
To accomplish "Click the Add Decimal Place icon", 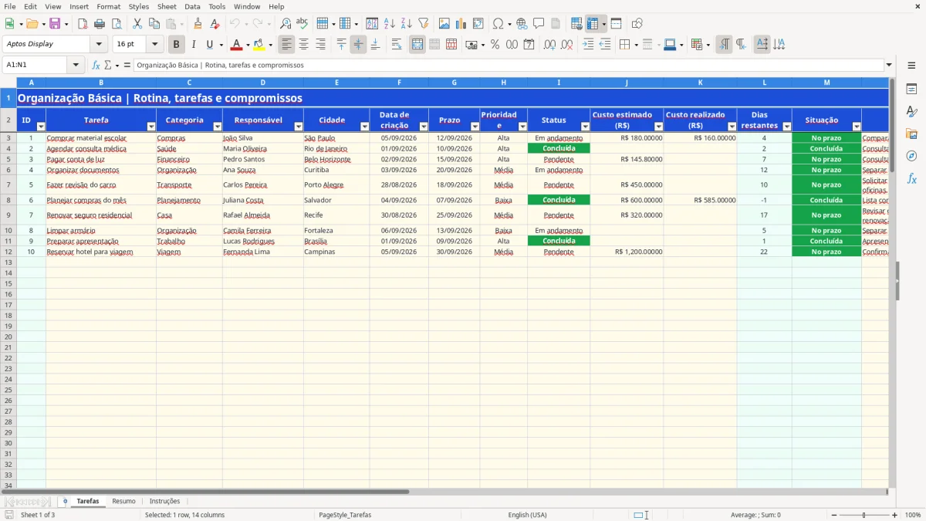I will (550, 45).
